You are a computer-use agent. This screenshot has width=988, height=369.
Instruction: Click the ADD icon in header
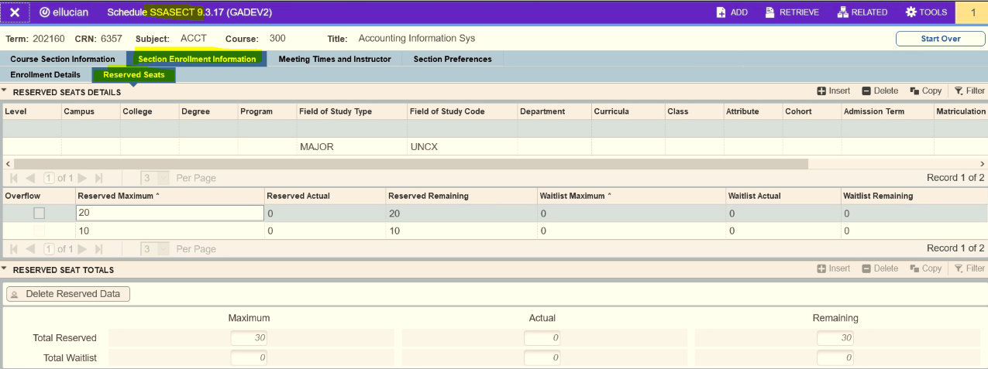coord(721,12)
